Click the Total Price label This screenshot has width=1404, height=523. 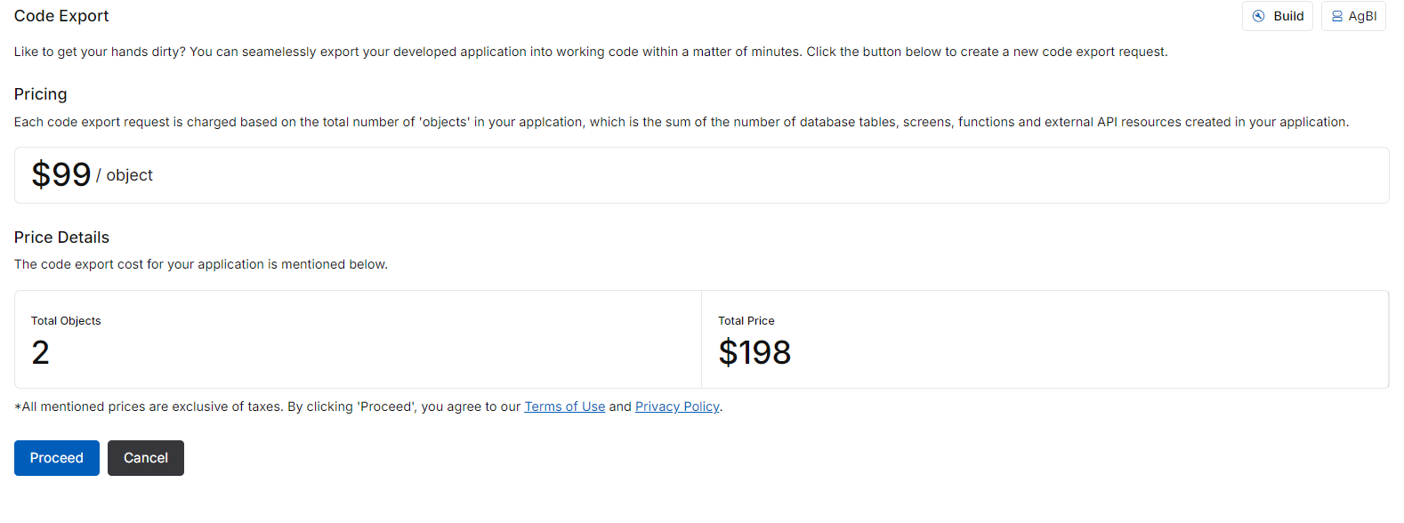point(746,321)
